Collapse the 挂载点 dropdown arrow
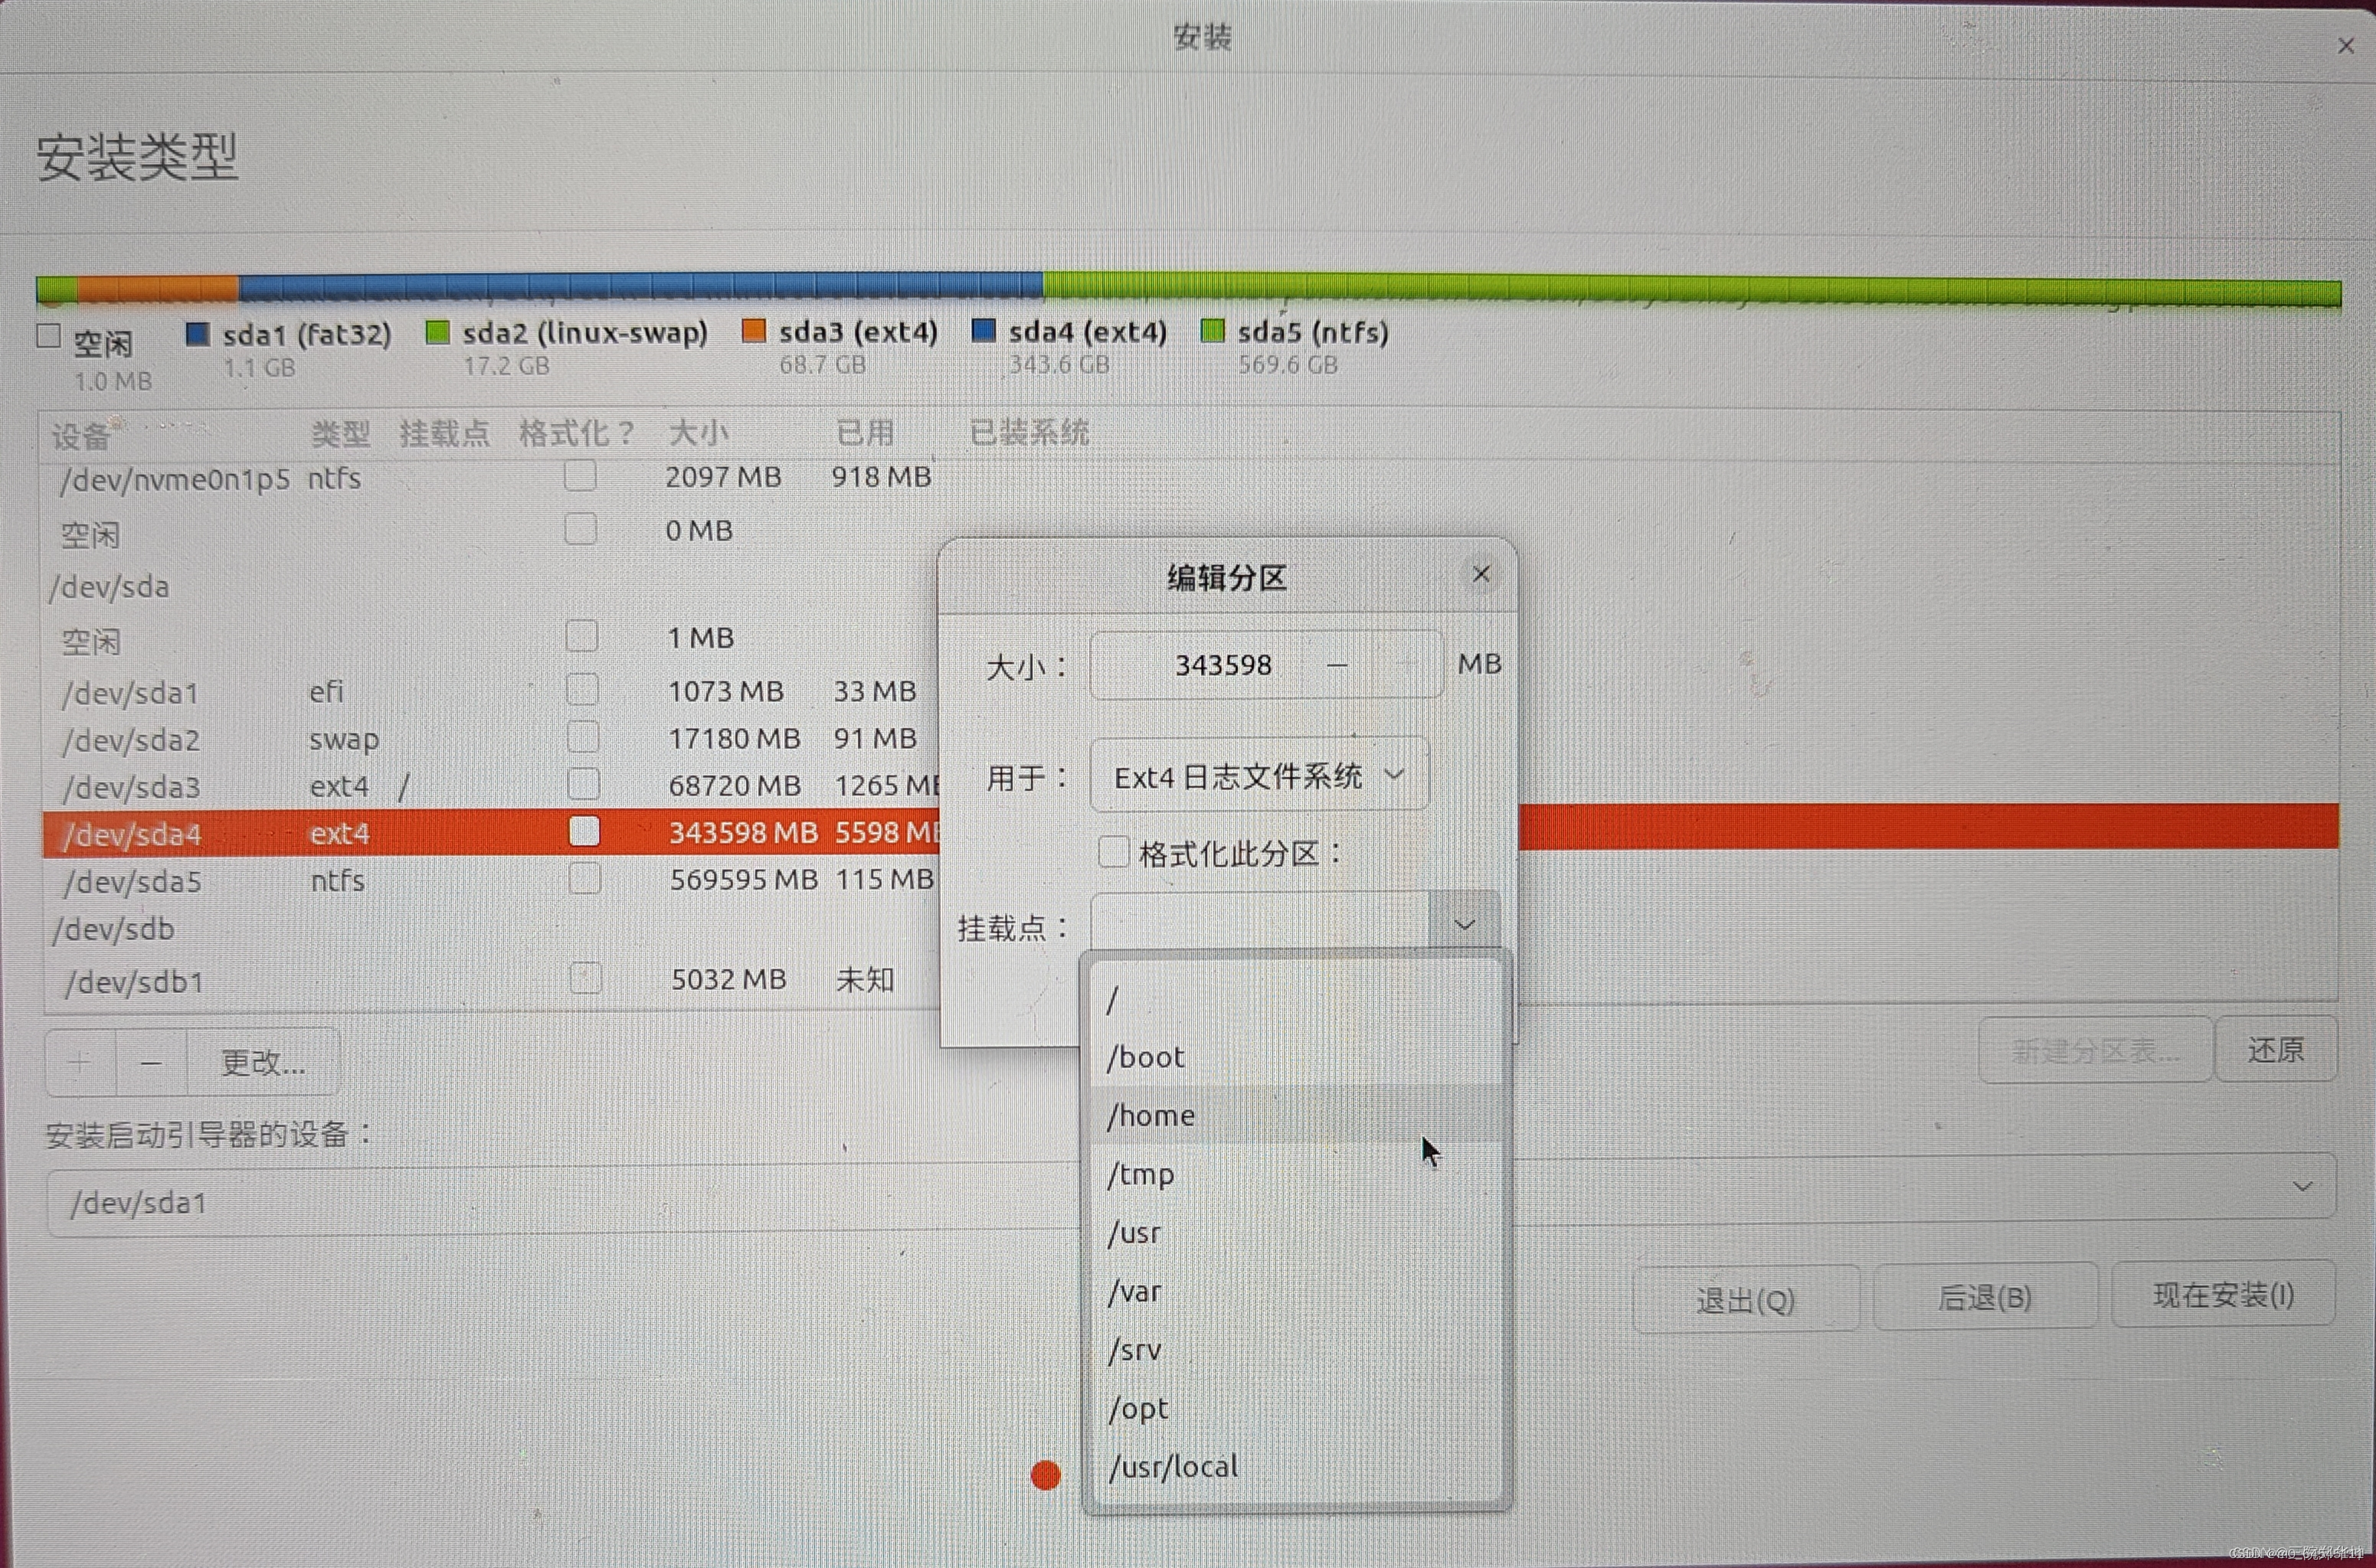 [x=1464, y=924]
